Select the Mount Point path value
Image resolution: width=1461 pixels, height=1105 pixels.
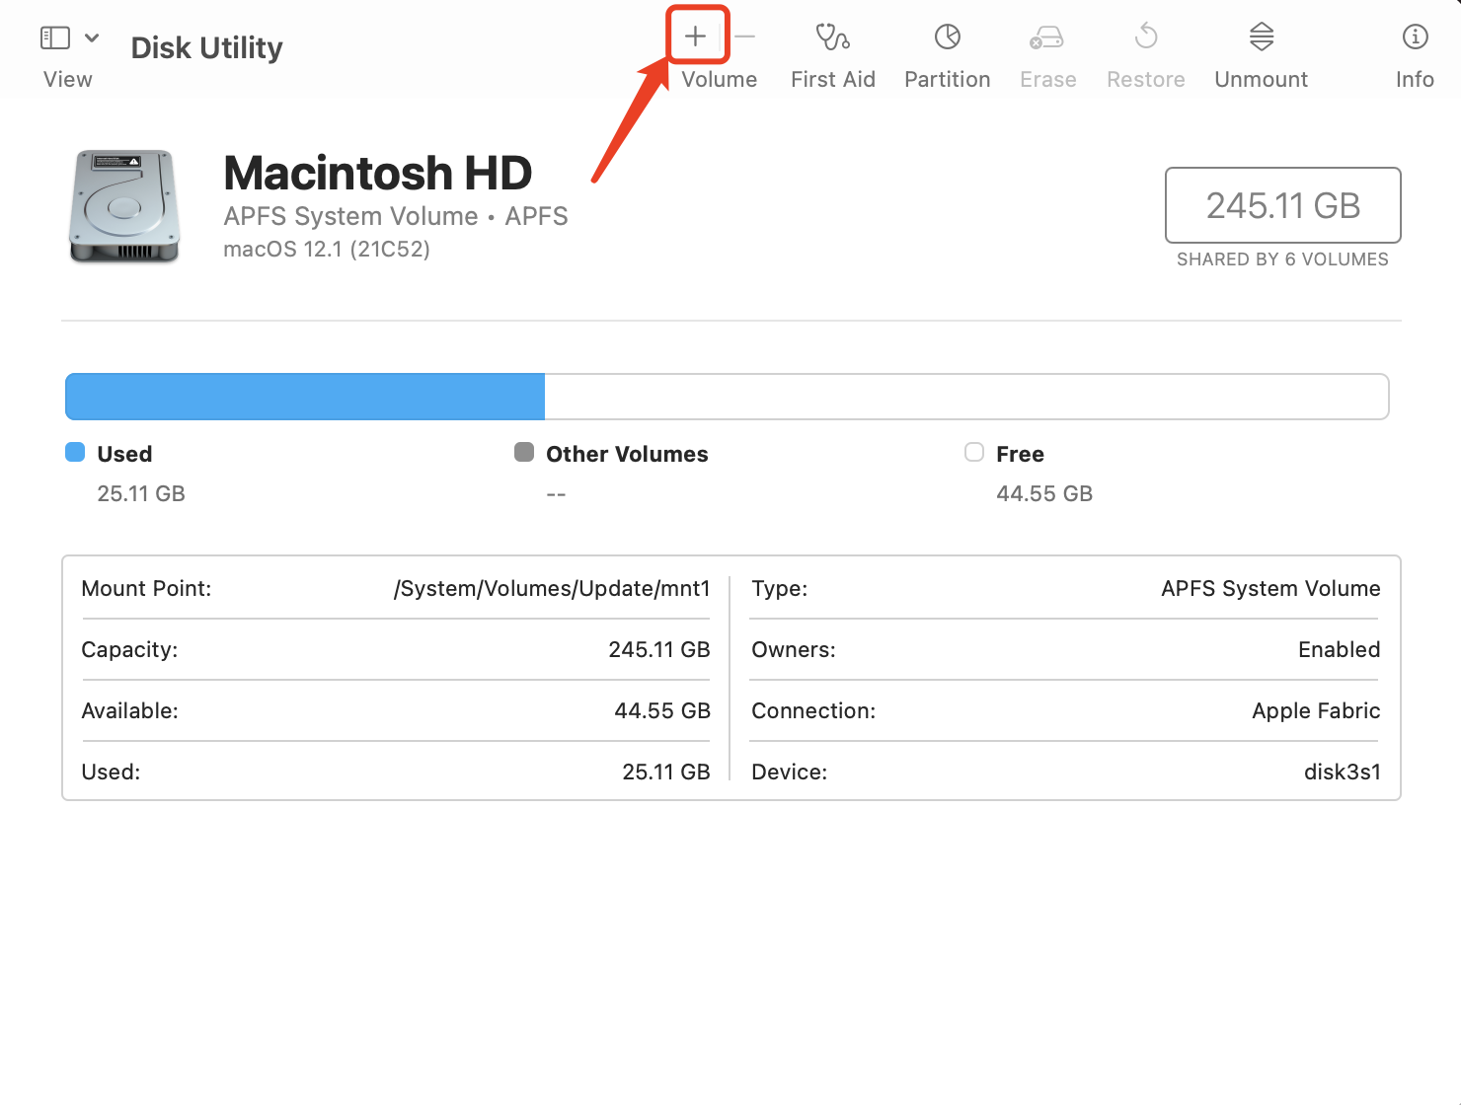[552, 589]
